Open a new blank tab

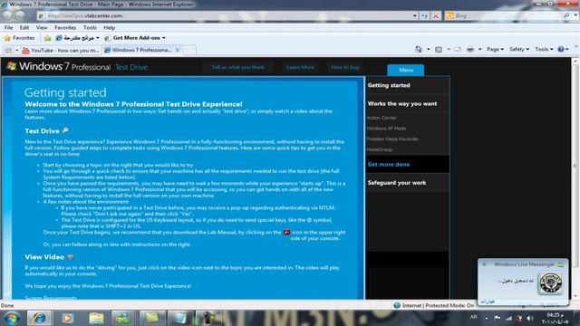click(189, 51)
